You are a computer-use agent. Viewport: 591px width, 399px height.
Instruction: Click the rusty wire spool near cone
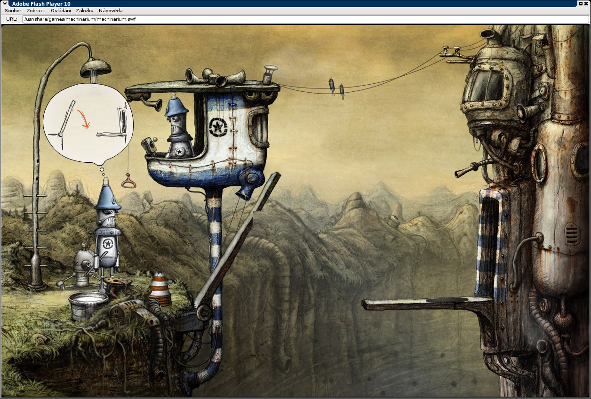point(118,284)
